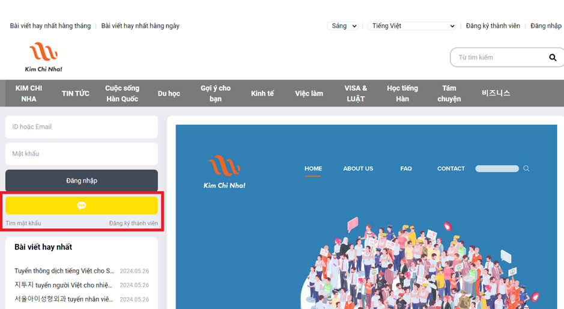
Task: Click Đăng ký thành viên below login form
Action: [133, 223]
